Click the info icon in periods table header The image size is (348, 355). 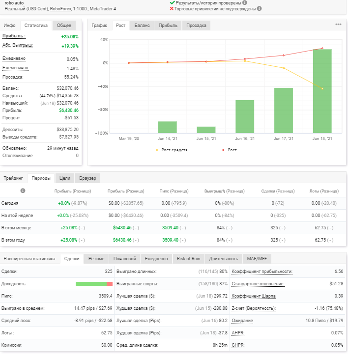[x=23, y=191]
